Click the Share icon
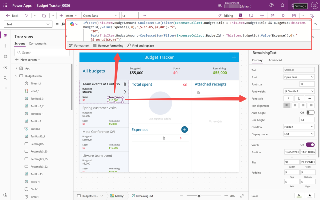Screen dimensions: 320x200 273,15
